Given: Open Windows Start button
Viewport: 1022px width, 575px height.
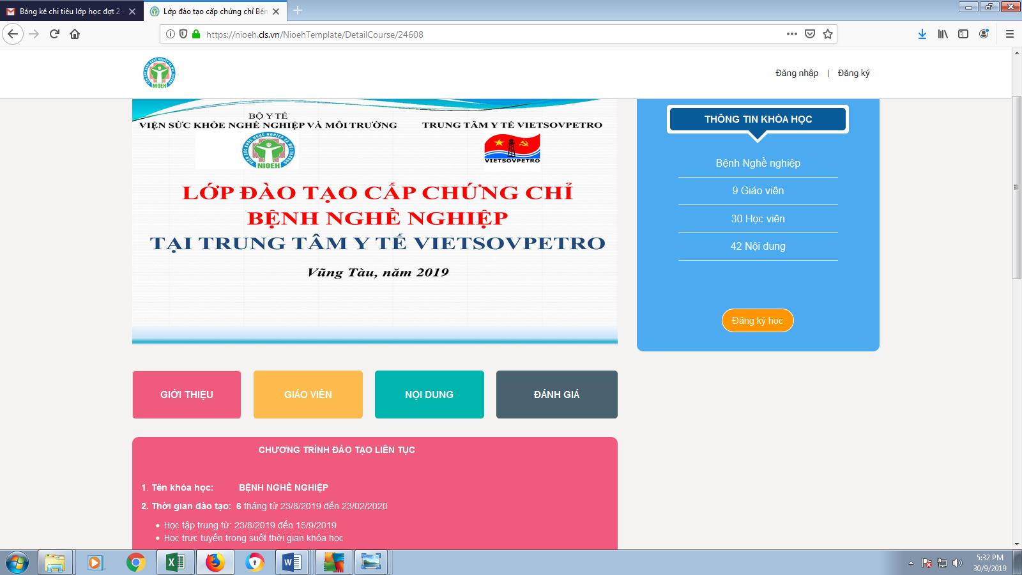Looking at the screenshot, I should 17,563.
